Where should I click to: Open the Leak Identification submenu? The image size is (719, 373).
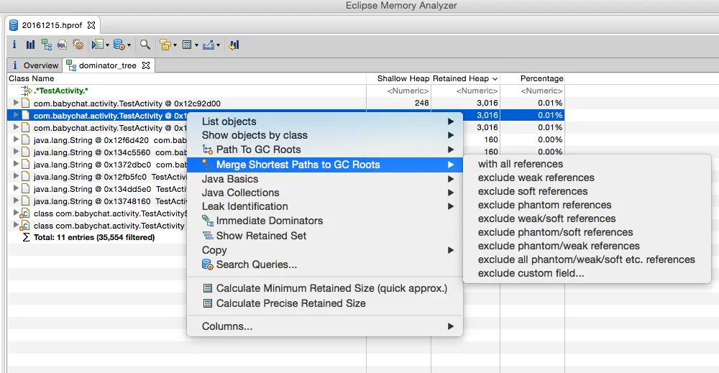[x=325, y=207]
